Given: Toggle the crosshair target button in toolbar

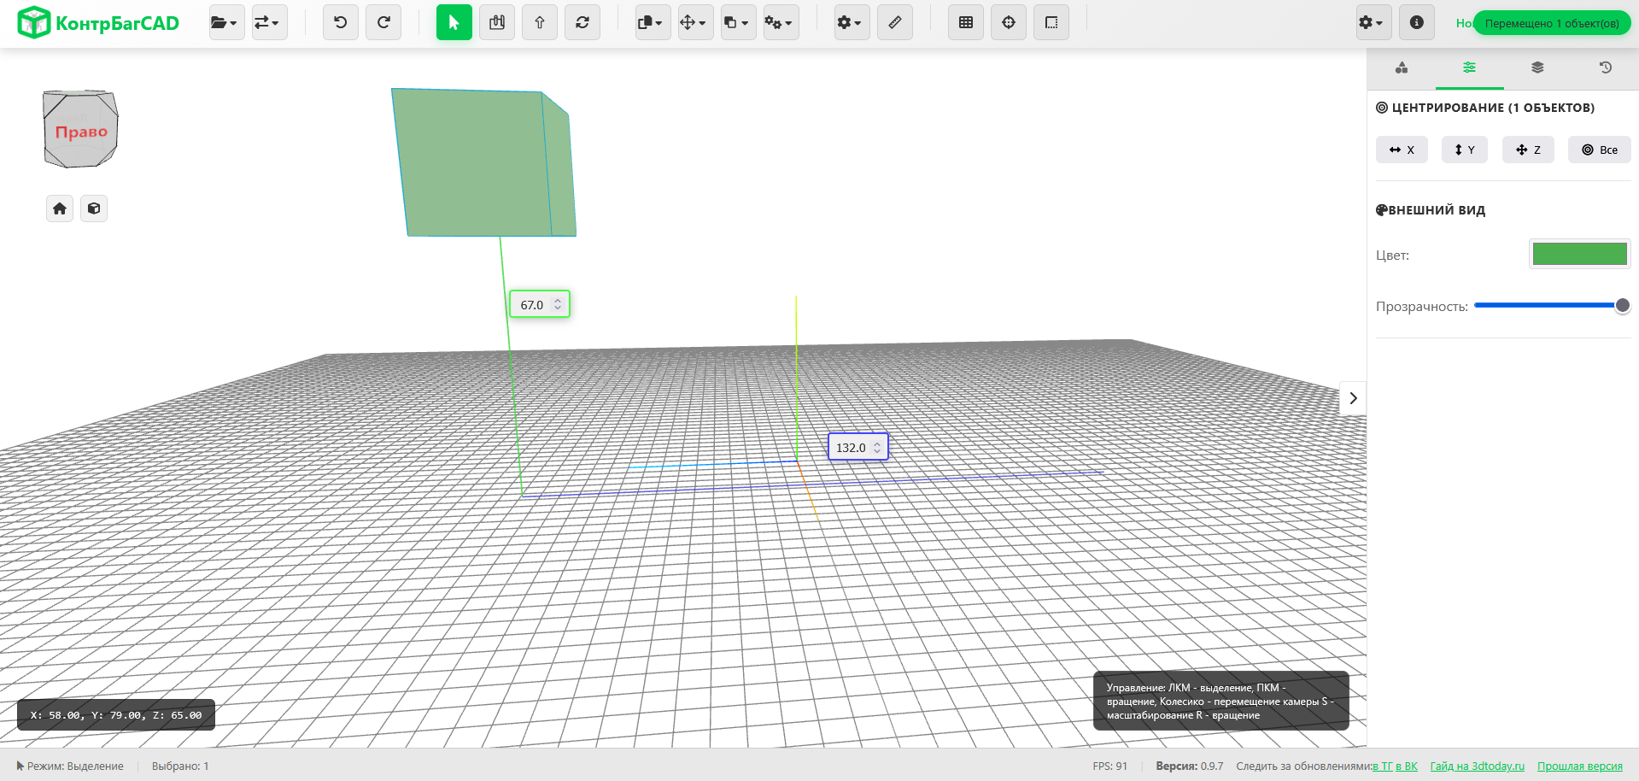Looking at the screenshot, I should tap(1009, 23).
